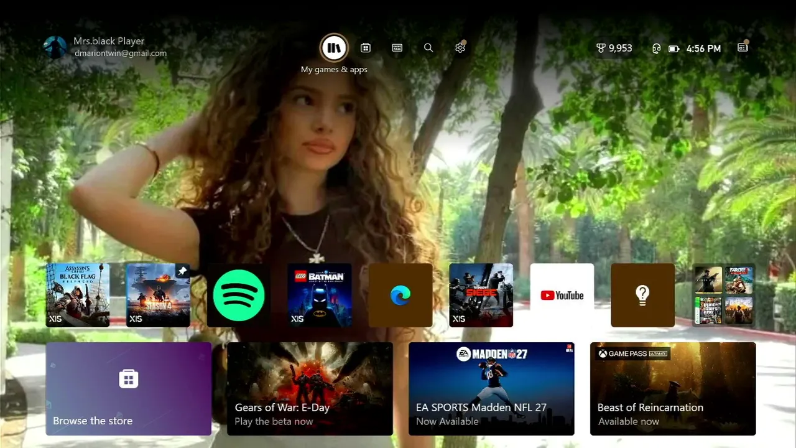Select the My games & apps label
The width and height of the screenshot is (796, 448).
click(x=334, y=70)
